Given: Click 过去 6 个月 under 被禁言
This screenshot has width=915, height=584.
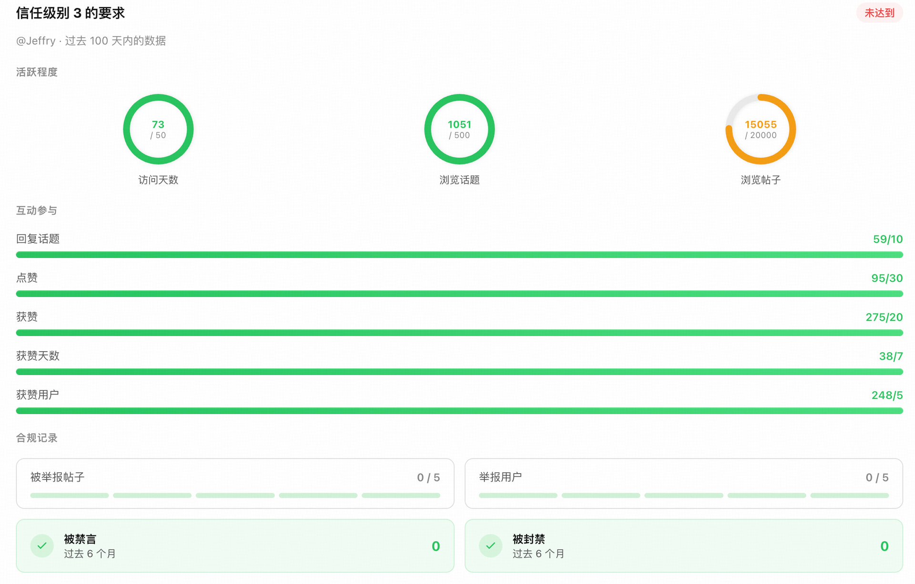Looking at the screenshot, I should click(90, 554).
